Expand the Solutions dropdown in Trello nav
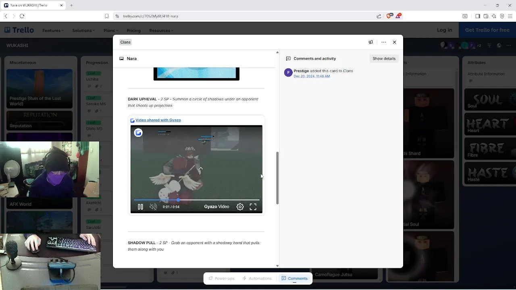 (x=83, y=30)
